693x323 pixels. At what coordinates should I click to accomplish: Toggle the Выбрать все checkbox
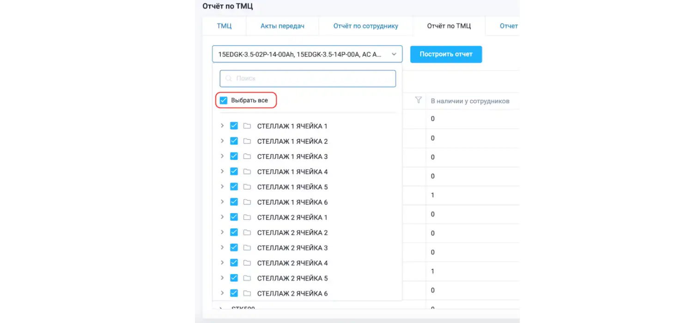[x=224, y=100]
